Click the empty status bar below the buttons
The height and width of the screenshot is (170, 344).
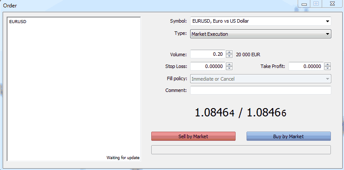(x=241, y=150)
